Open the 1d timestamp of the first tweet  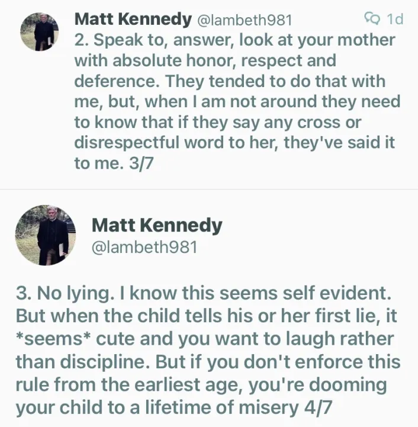point(395,19)
